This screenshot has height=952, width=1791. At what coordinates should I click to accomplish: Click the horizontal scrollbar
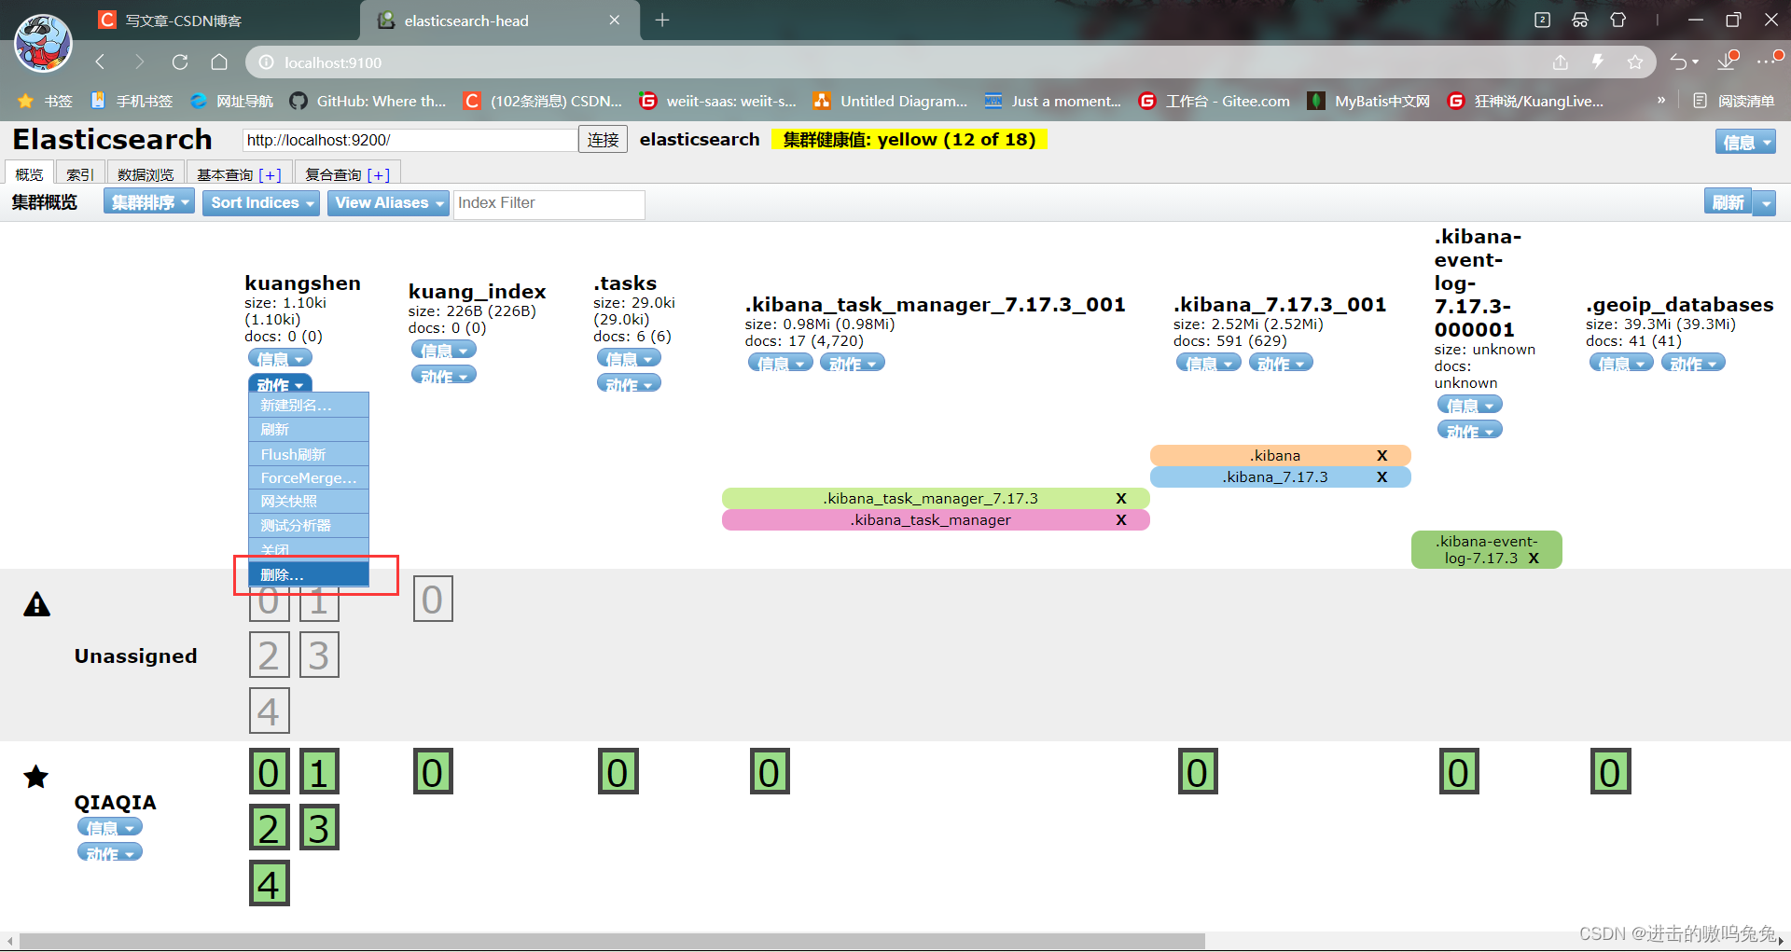pos(612,941)
